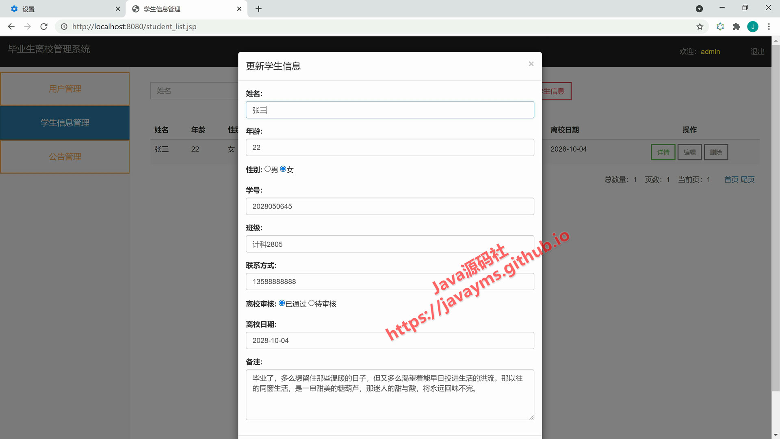Click the 离校日期 cell 2028-10-04 in table
Viewport: 780px width, 439px height.
[x=568, y=149]
